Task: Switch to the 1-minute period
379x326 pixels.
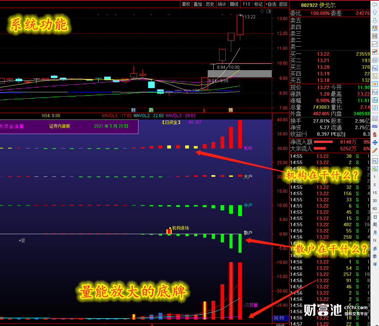Action: coord(375,177)
